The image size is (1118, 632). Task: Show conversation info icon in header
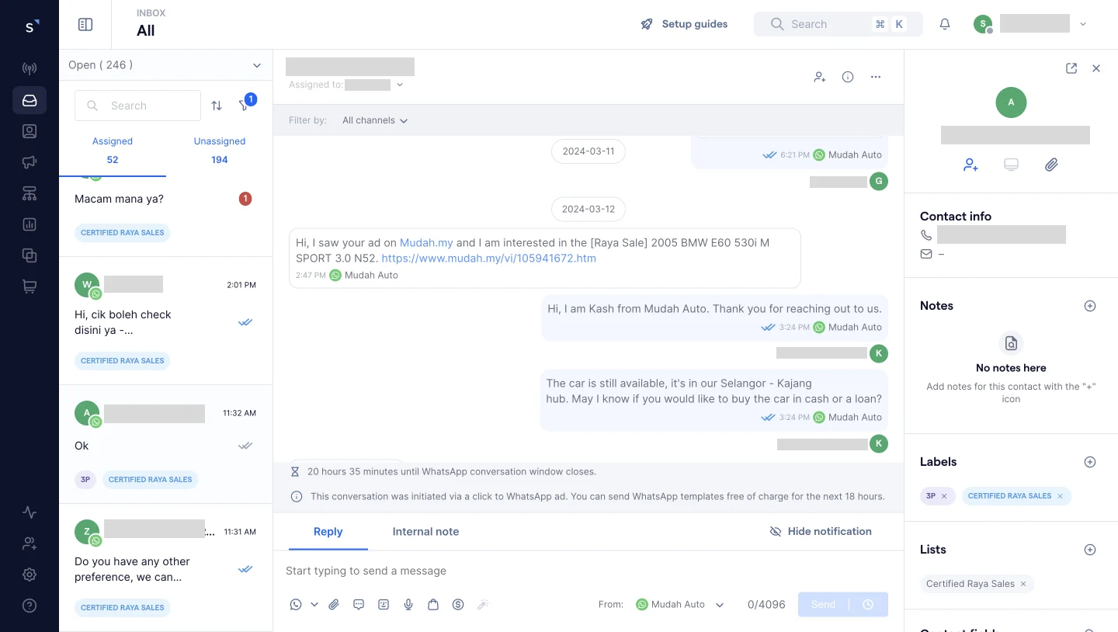pos(848,77)
